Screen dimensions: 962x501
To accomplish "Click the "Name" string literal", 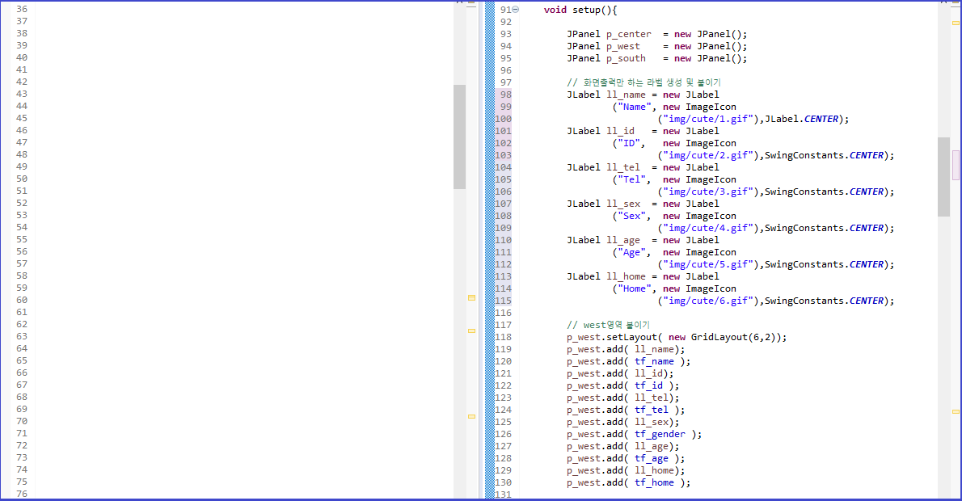I will pos(635,107).
